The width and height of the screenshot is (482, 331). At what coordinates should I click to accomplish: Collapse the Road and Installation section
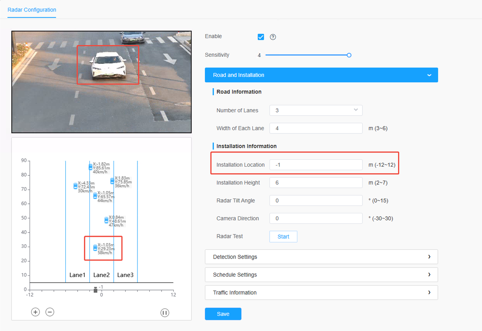[x=321, y=75]
